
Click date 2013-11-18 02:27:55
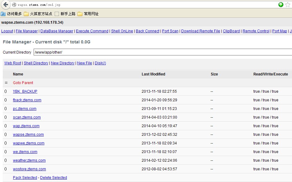pyautogui.click(x=159, y=91)
